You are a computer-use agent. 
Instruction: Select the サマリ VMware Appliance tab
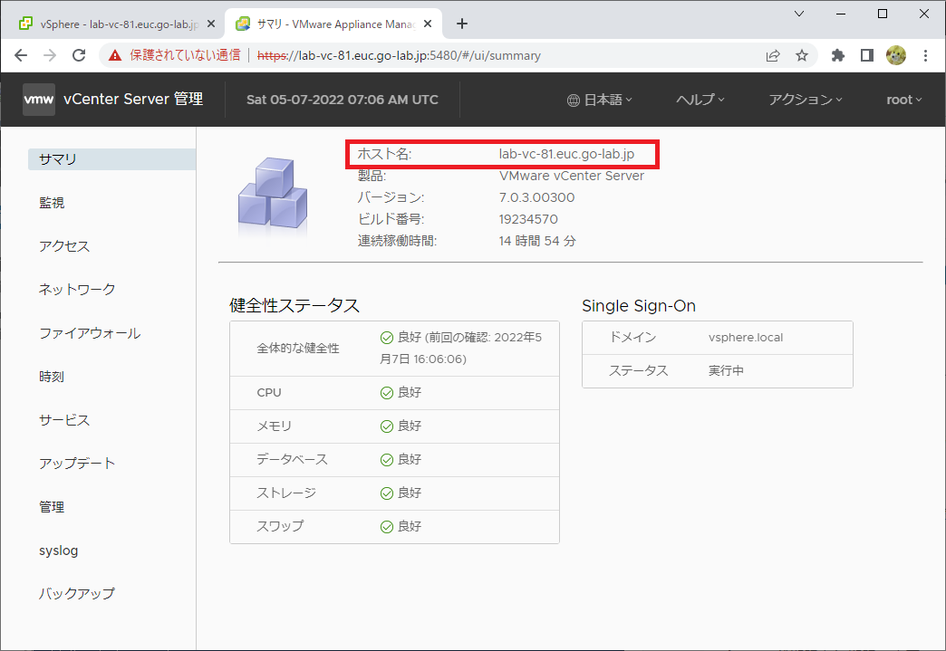pos(333,24)
